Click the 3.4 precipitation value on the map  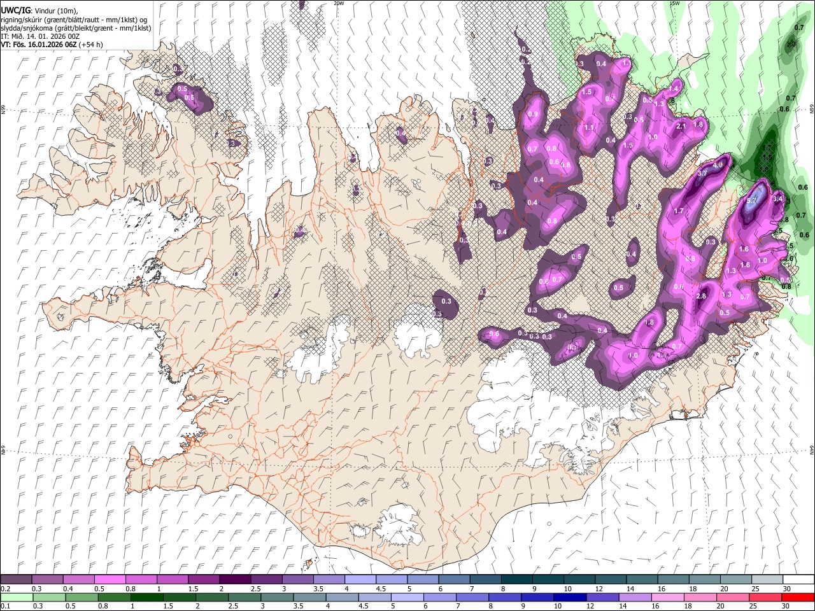tap(777, 199)
